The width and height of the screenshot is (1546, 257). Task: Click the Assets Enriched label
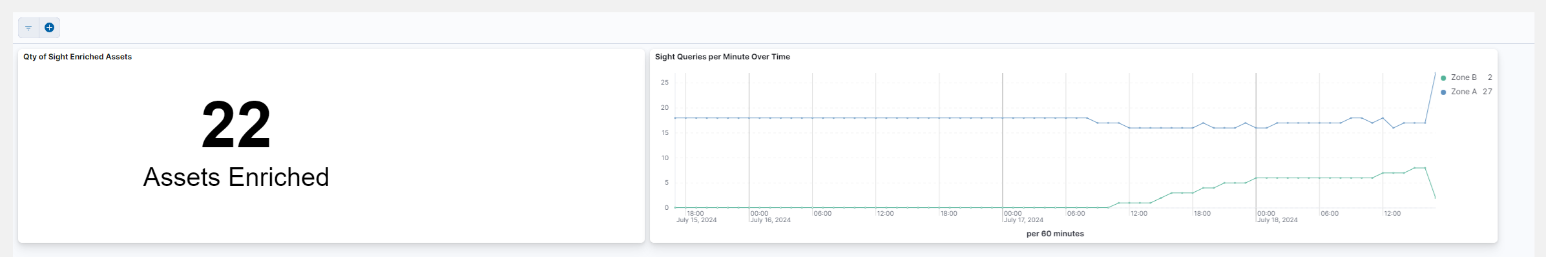pyautogui.click(x=236, y=177)
